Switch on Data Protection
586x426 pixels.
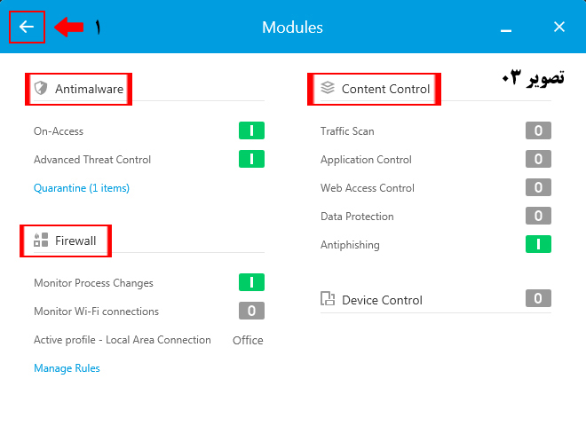[x=538, y=216]
